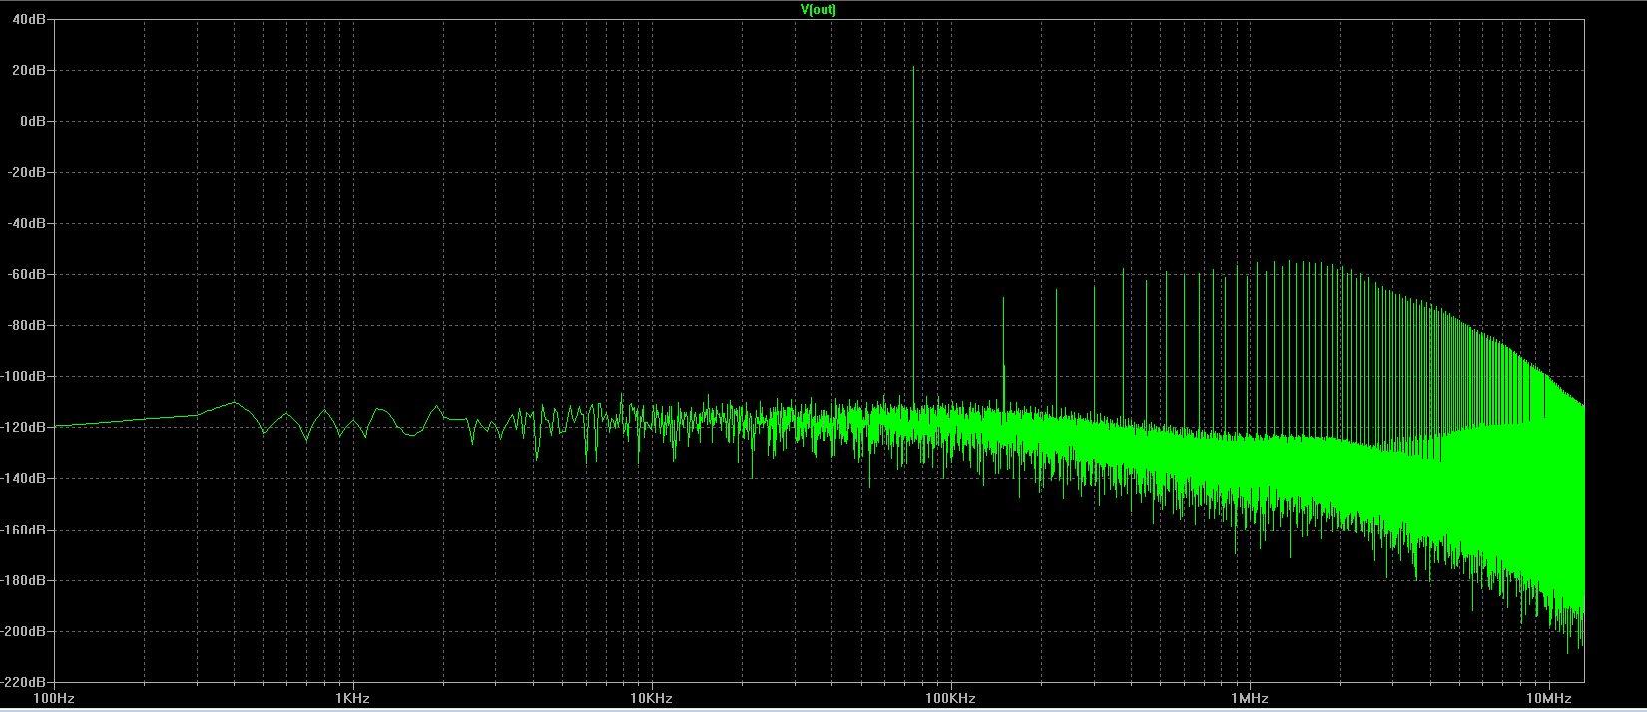Click the V(out) trace label
Viewport: 1647px width, 712px height.
click(x=819, y=10)
